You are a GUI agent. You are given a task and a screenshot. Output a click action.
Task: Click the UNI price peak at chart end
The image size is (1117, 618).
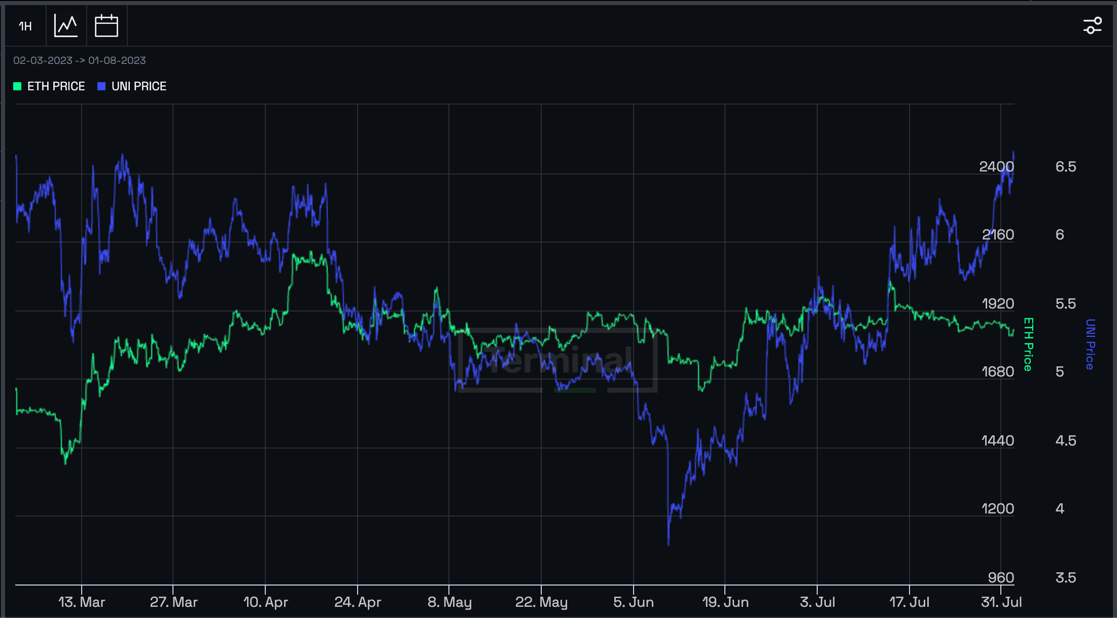coord(1014,152)
